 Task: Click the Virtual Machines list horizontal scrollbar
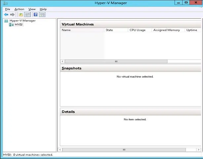(x=116, y=61)
